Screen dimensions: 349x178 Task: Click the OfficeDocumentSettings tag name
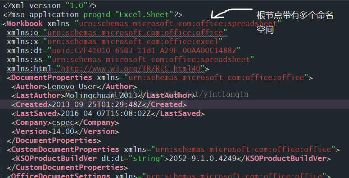[61, 176]
